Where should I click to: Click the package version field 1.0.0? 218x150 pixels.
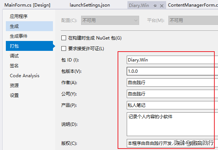(172, 71)
